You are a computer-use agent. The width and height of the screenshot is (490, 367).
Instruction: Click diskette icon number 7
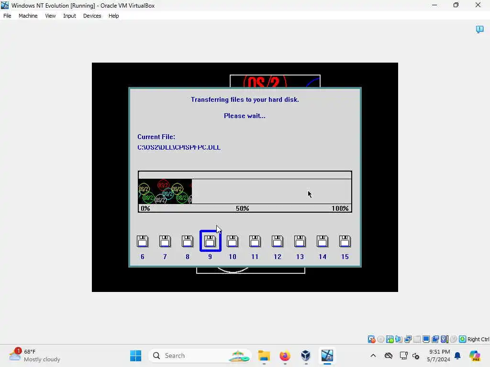(165, 241)
